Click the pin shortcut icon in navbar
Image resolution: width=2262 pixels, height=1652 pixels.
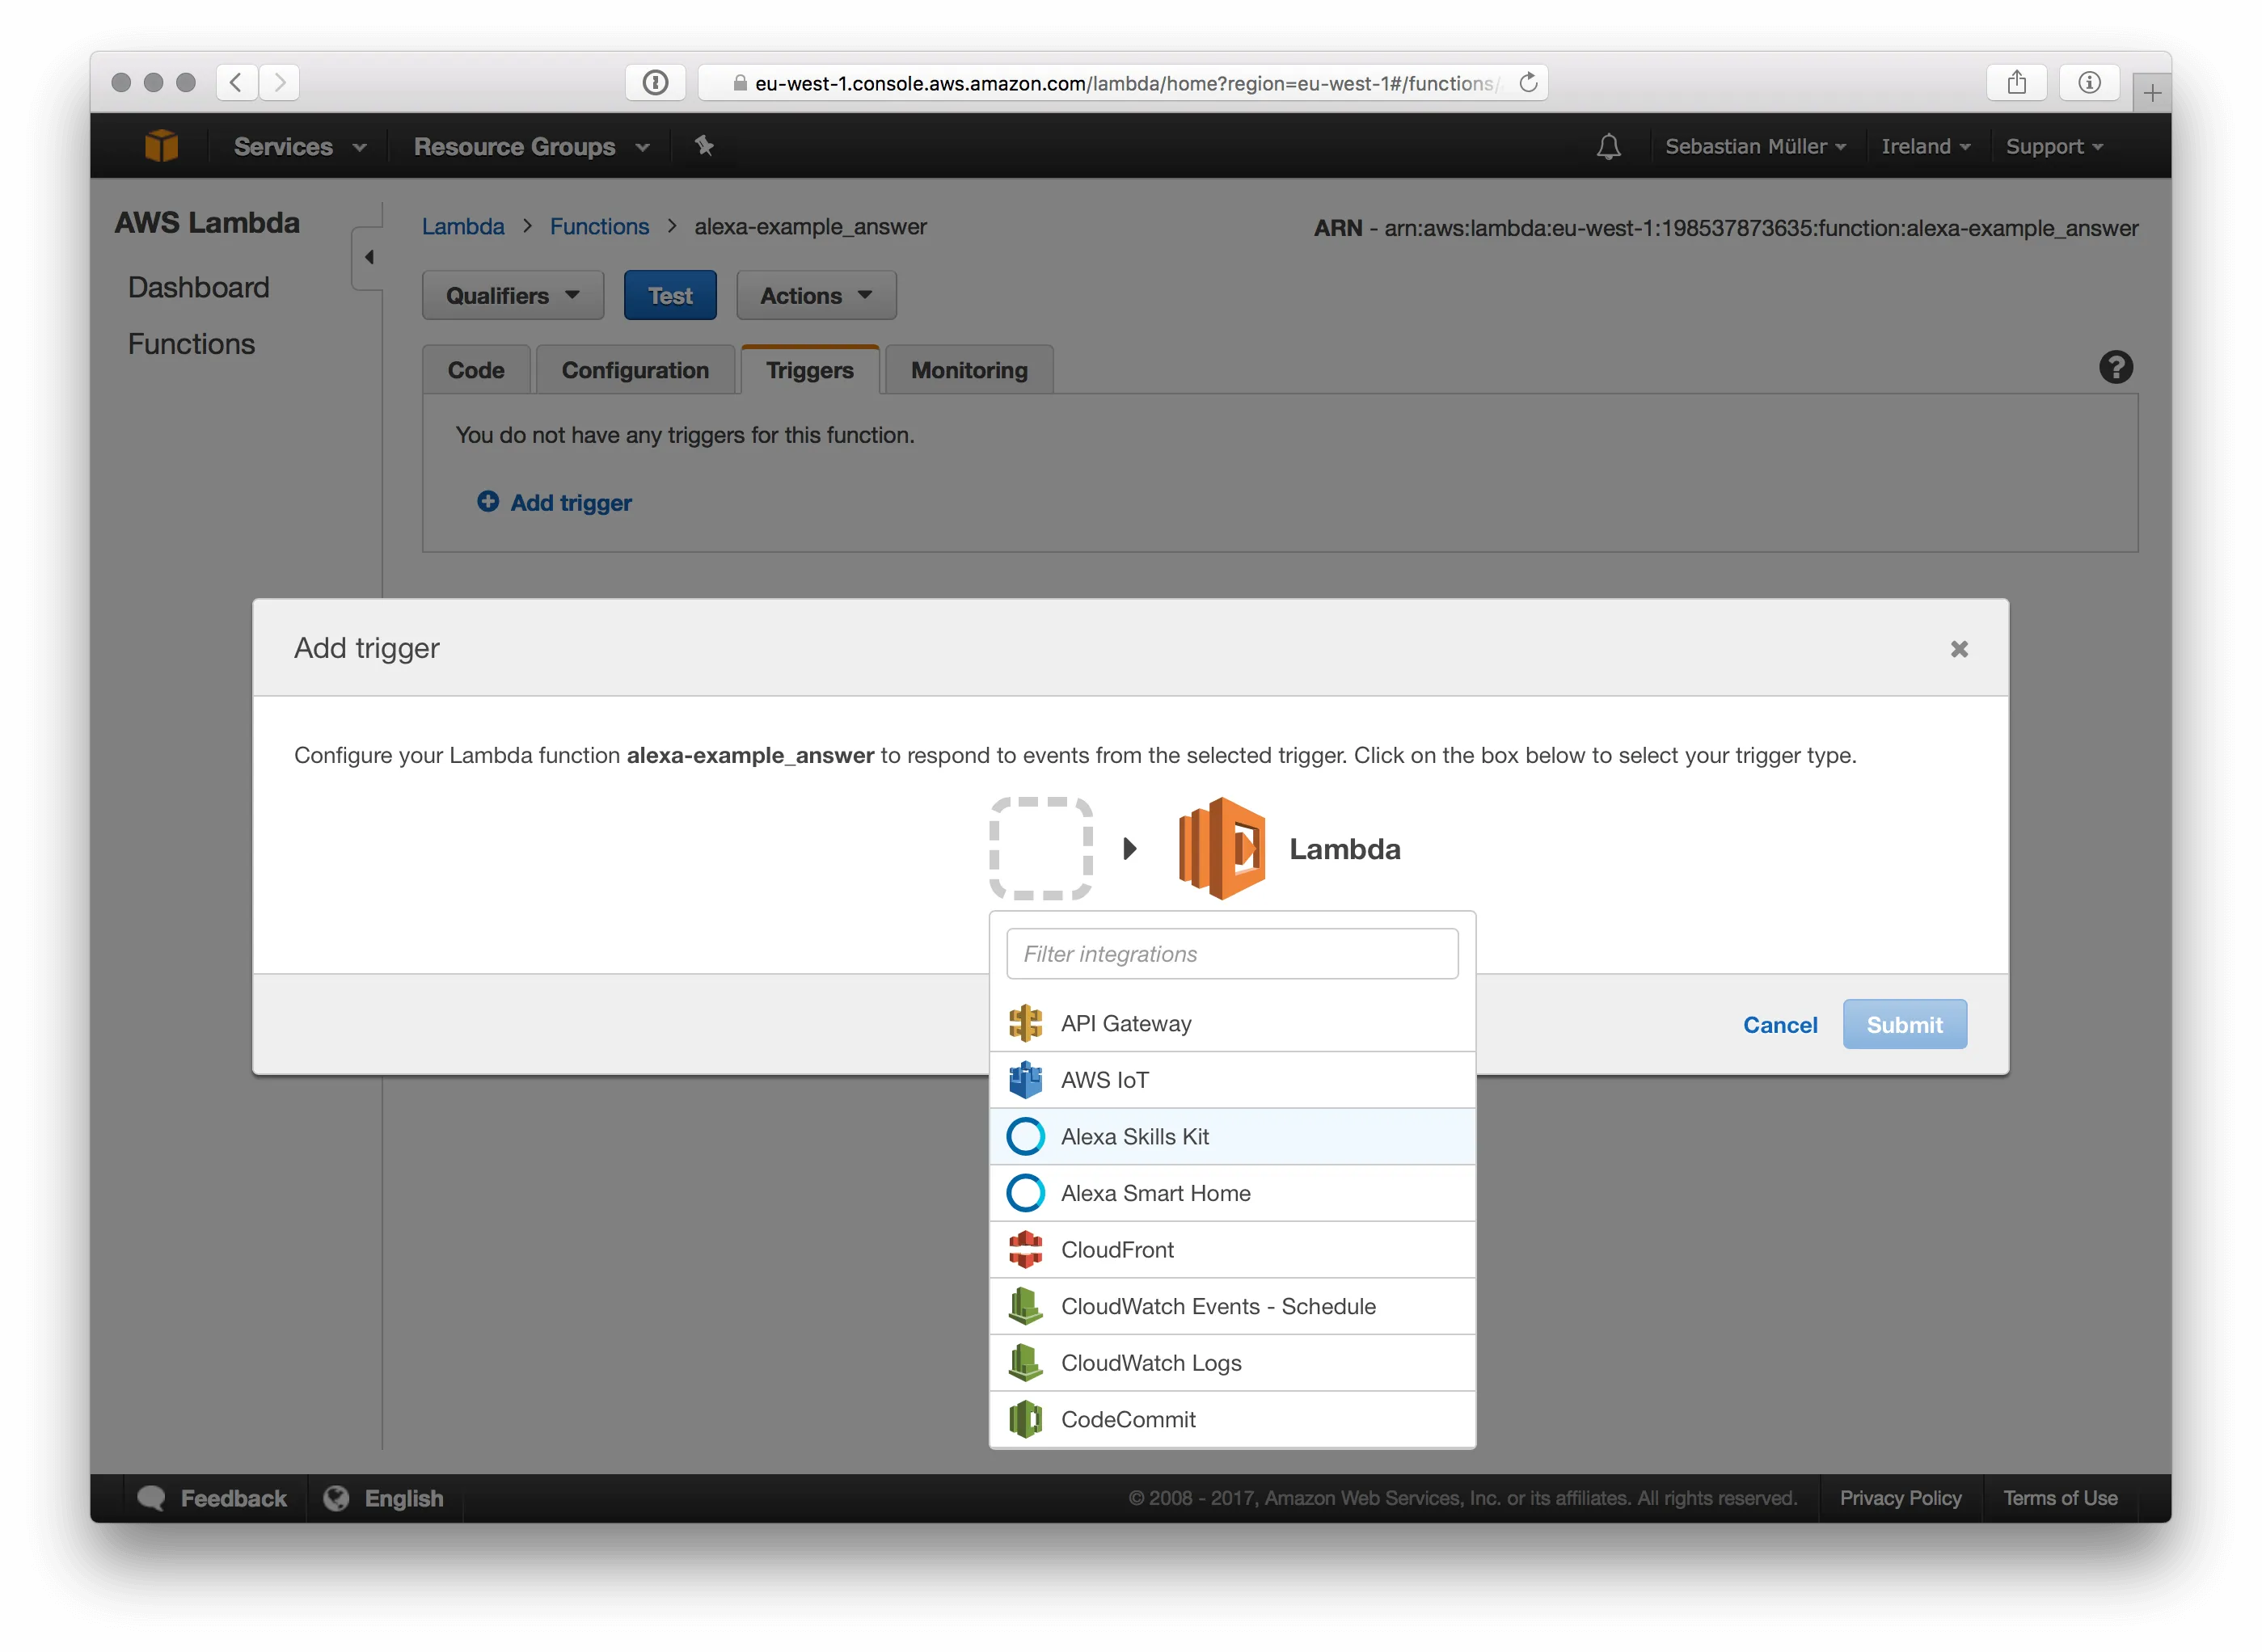pos(705,146)
